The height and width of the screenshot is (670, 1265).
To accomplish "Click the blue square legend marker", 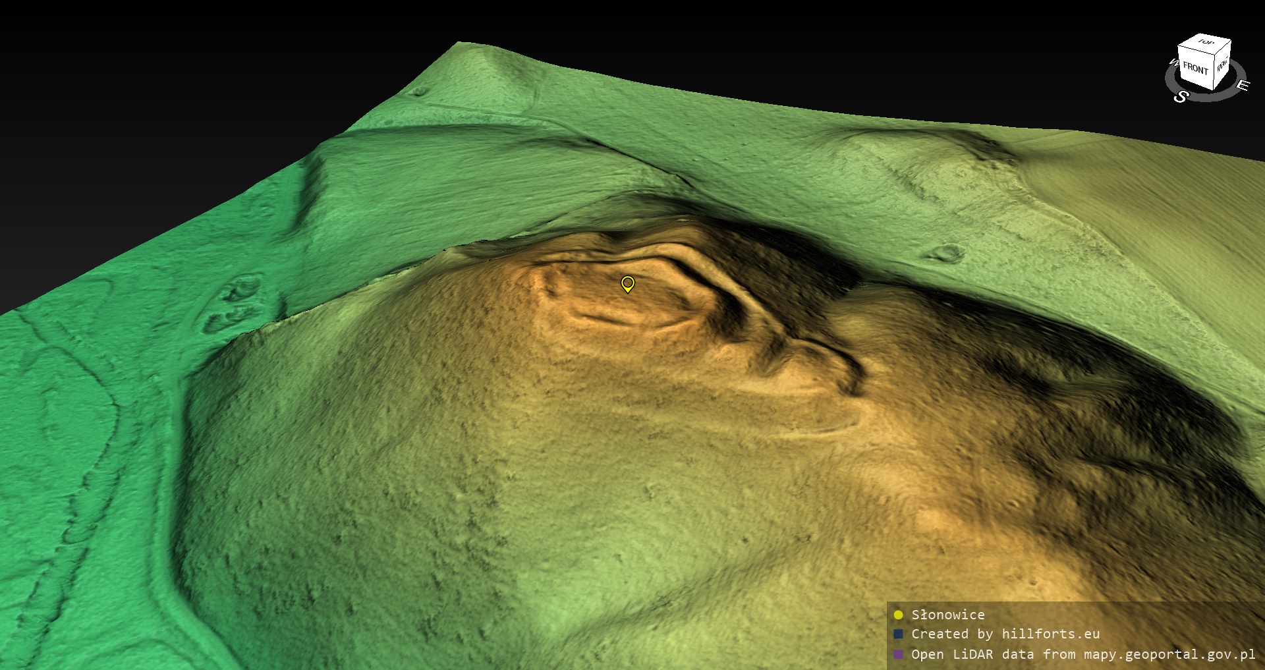I will coord(898,634).
